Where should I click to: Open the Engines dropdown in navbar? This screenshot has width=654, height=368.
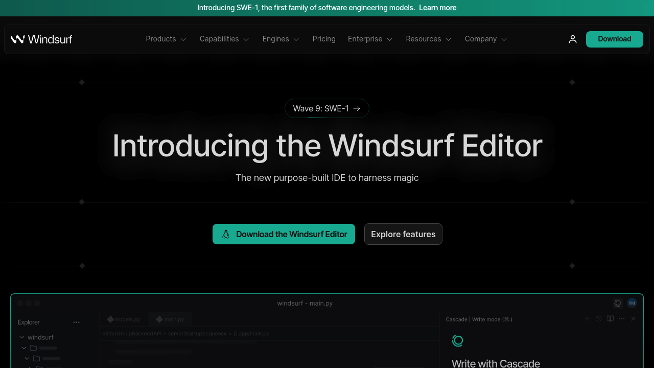click(281, 39)
